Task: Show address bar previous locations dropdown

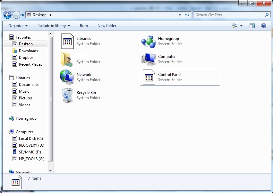Action: click(180, 15)
